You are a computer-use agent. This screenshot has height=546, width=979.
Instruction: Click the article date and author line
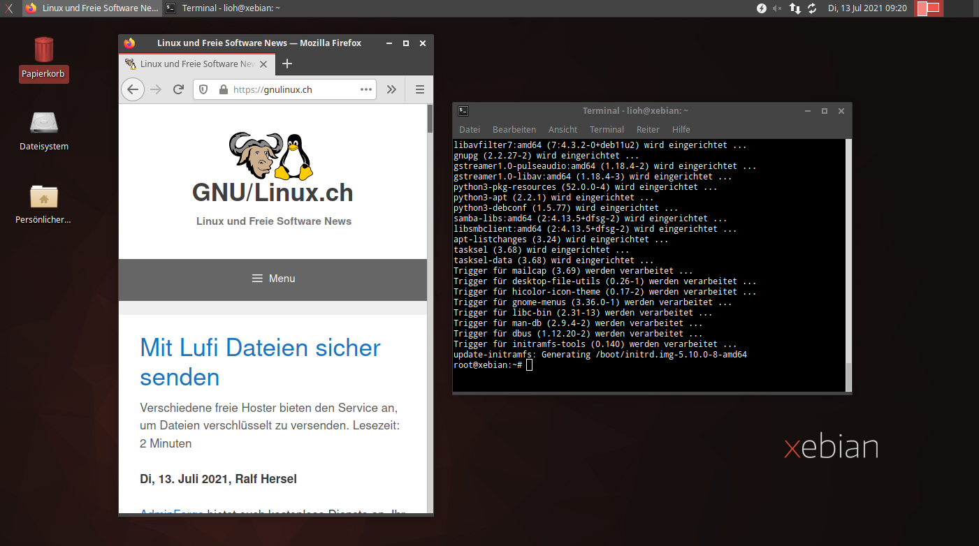pos(218,479)
